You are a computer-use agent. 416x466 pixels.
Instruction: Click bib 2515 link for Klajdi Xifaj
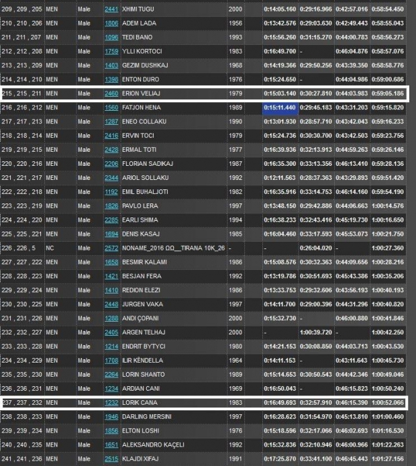point(111,458)
